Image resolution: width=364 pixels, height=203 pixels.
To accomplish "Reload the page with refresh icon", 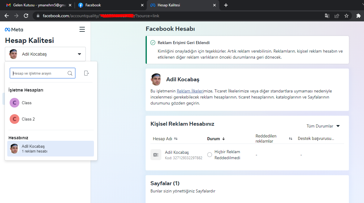I will pyautogui.click(x=26, y=16).
